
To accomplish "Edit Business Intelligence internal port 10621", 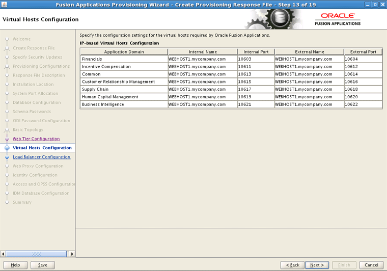I will click(256, 104).
